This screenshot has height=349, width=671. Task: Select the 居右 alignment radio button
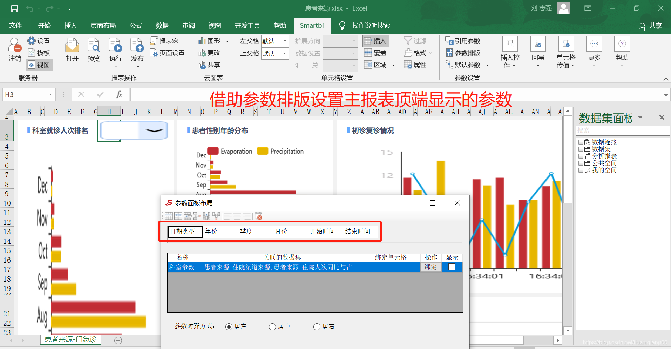[x=317, y=327]
